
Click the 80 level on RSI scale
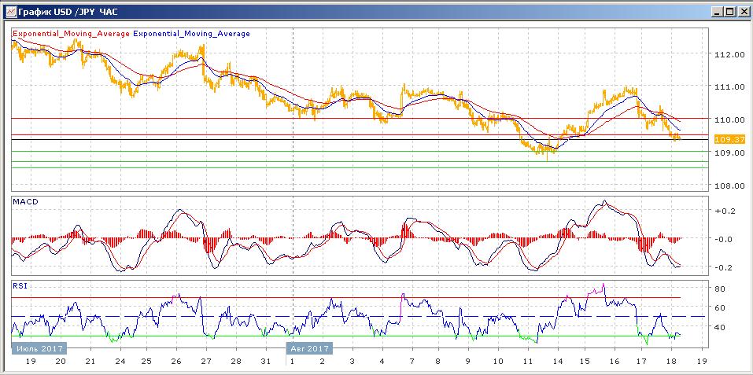click(719, 289)
